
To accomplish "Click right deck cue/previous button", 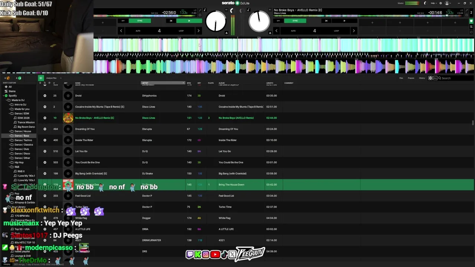I will pos(326,21).
